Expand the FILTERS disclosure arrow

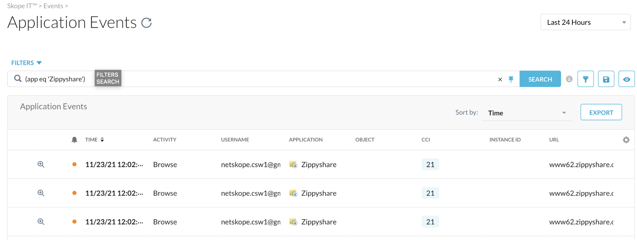point(39,63)
